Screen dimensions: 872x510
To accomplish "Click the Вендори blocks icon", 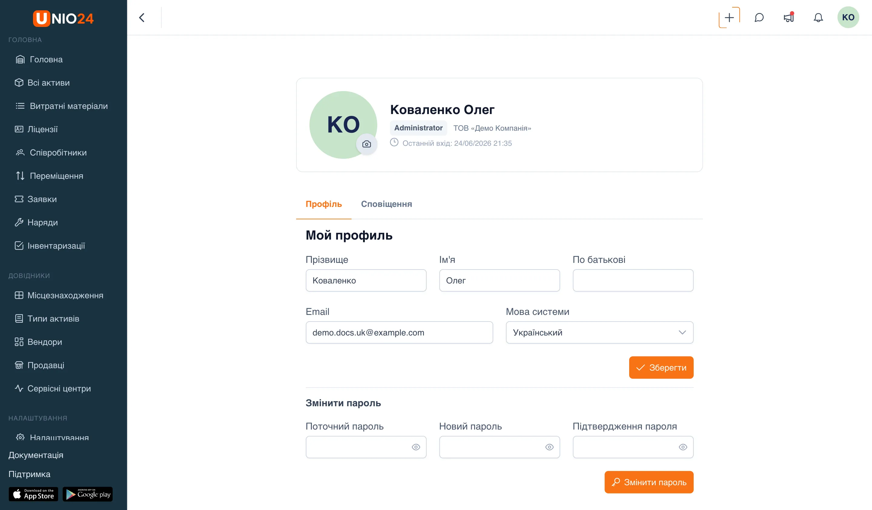I will tap(19, 342).
